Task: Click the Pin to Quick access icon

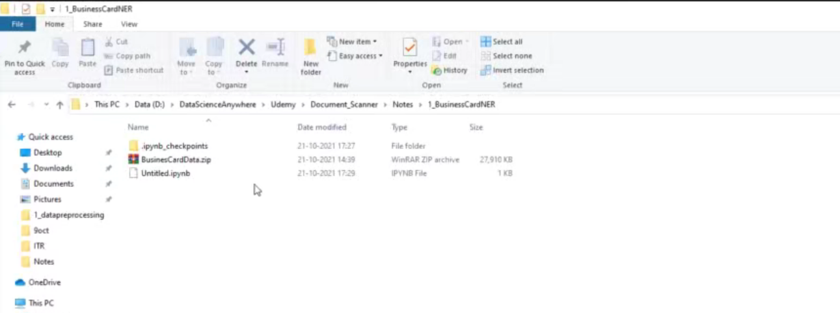Action: point(24,49)
